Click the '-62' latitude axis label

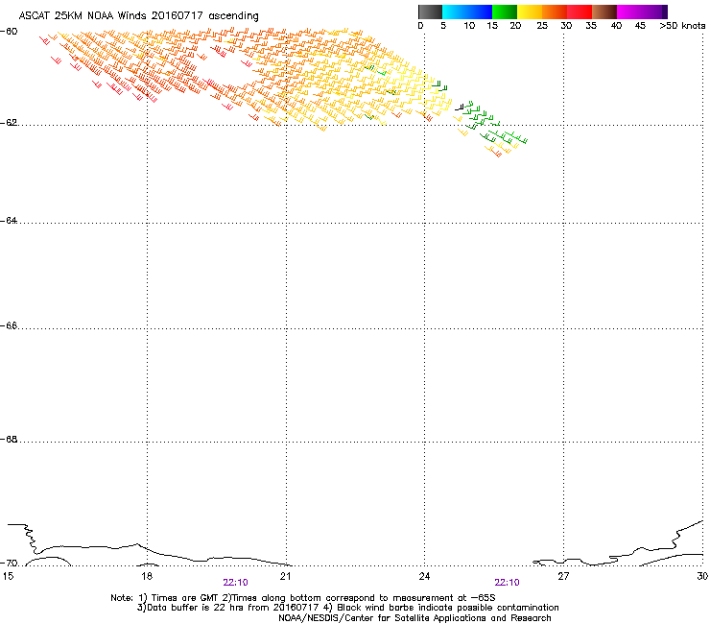tap(9, 123)
